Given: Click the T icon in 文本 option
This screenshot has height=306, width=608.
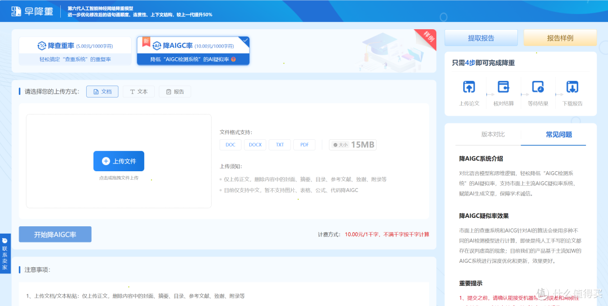Looking at the screenshot, I should pyautogui.click(x=132, y=92).
